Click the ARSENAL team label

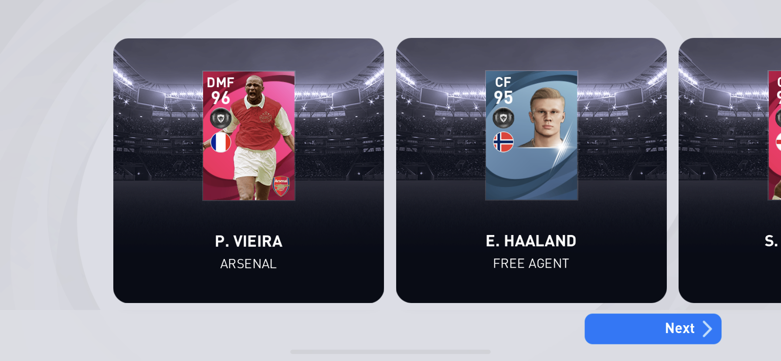[x=248, y=264]
